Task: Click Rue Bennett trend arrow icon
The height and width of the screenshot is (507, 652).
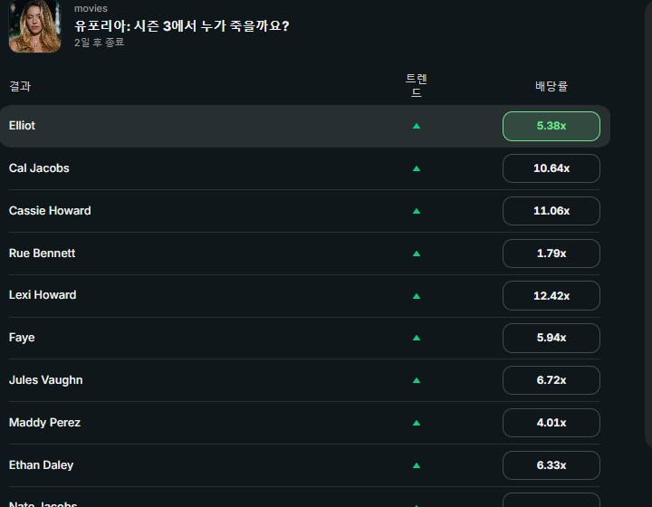Action: coord(417,253)
